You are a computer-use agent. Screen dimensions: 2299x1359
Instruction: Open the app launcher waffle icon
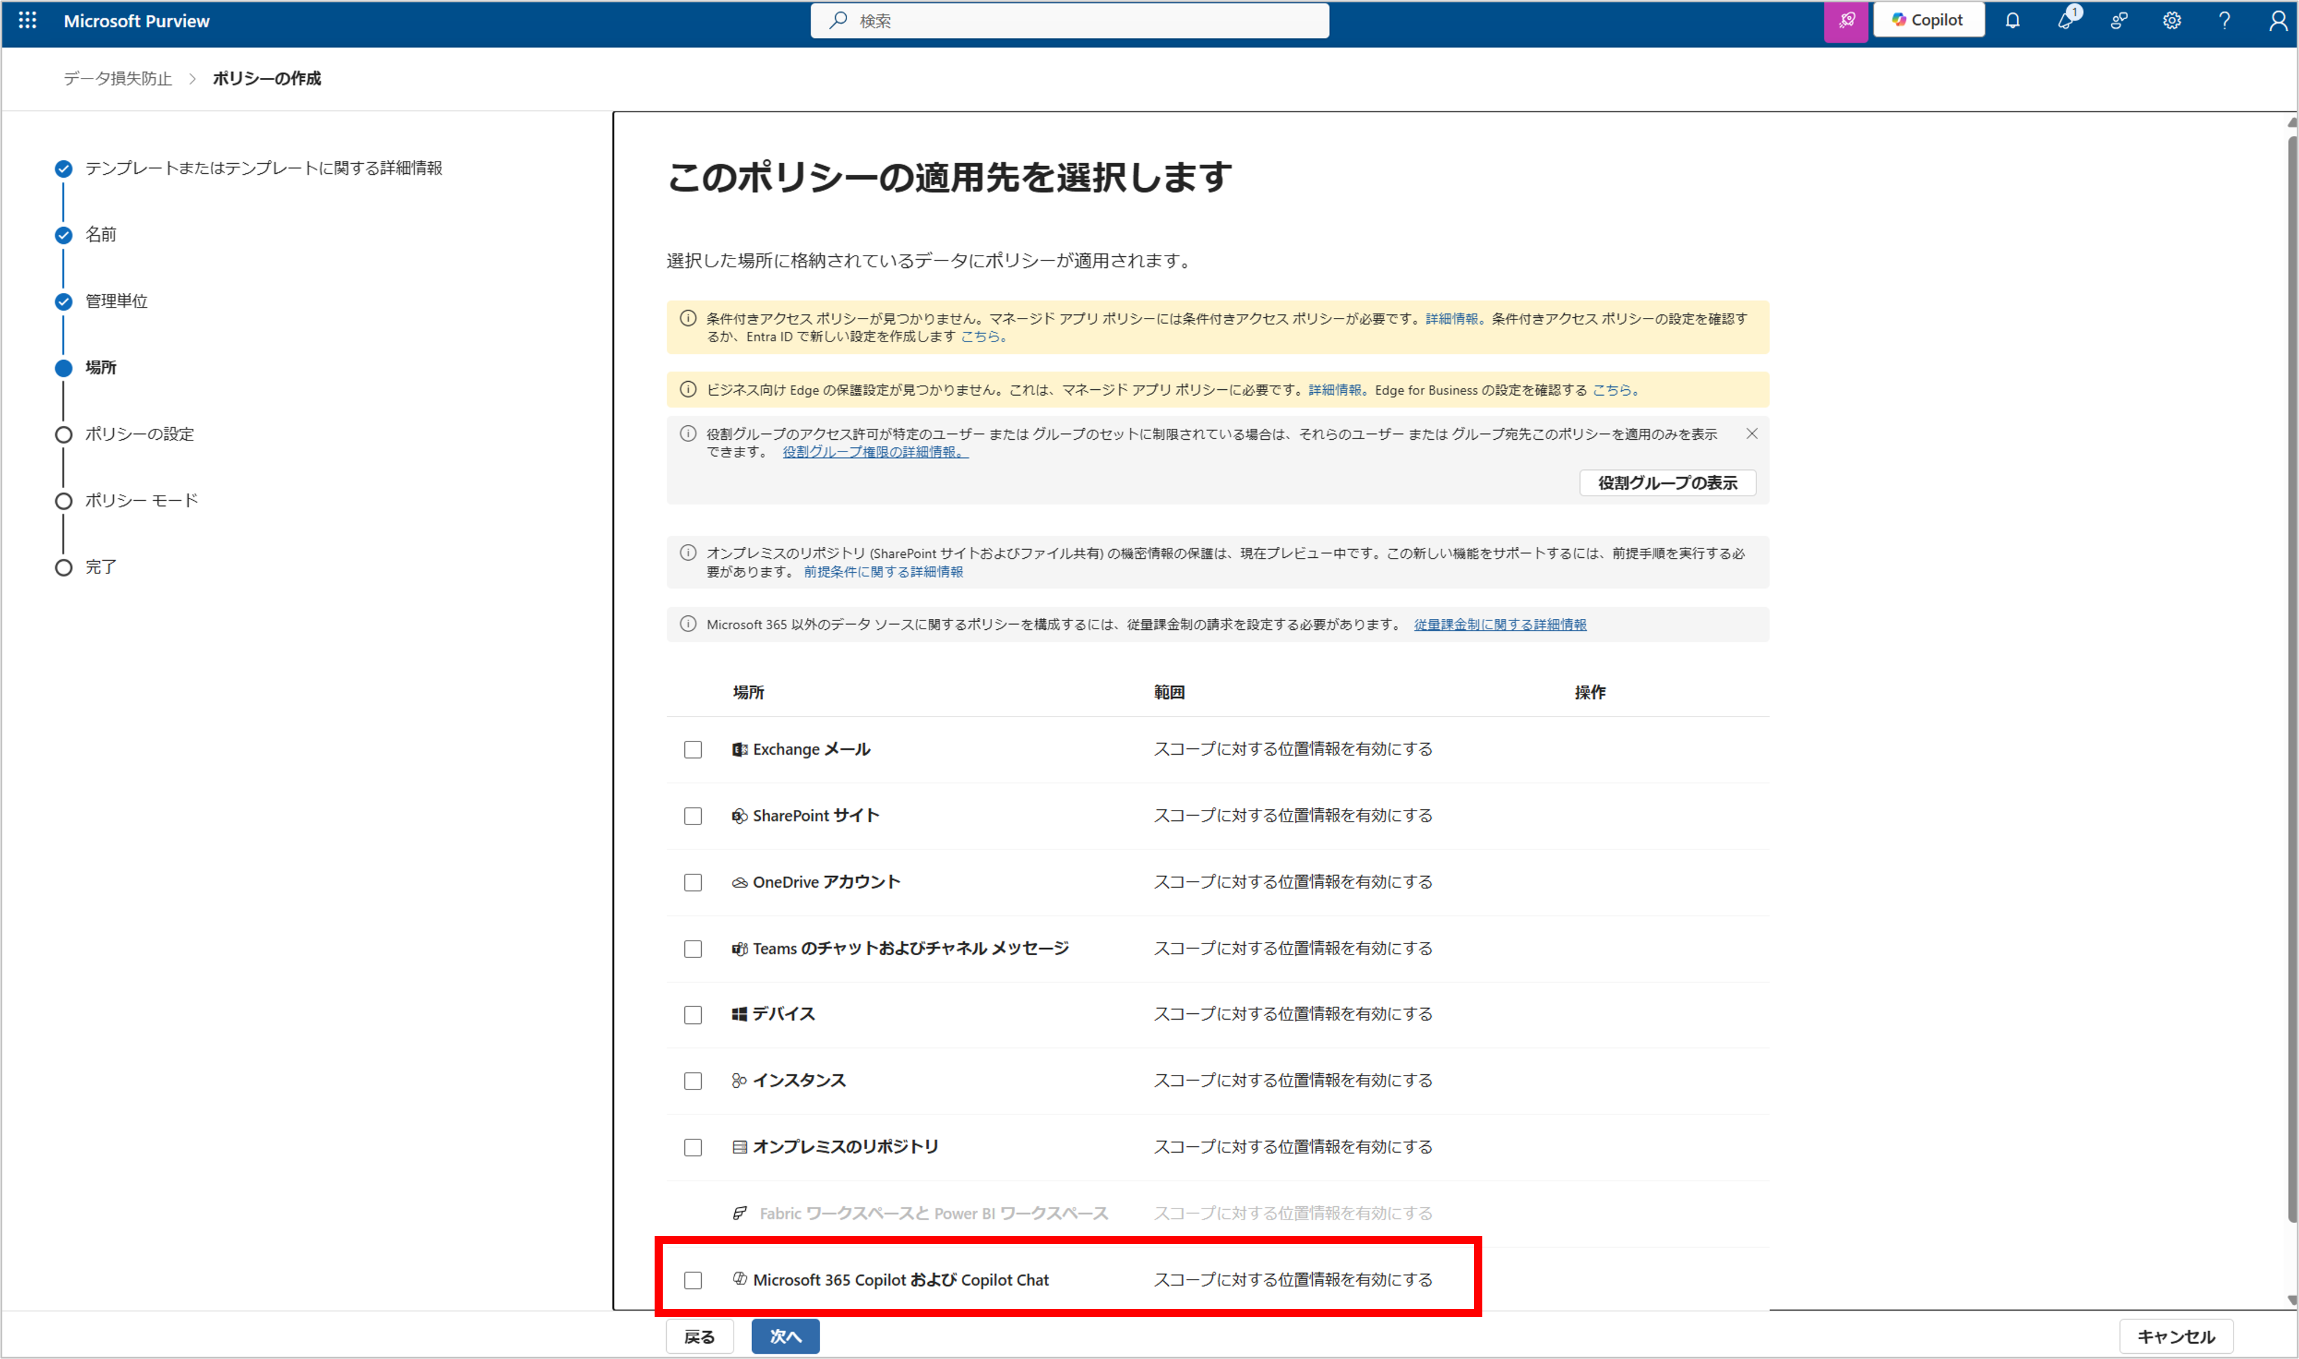tap(27, 20)
